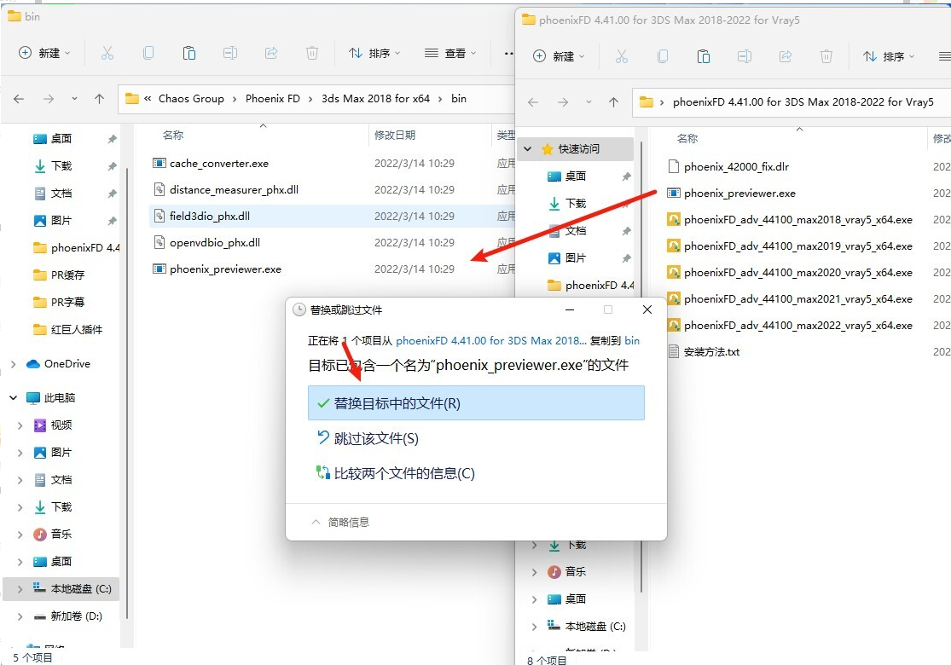Go up one folder in phoenixFD window
This screenshot has width=951, height=665.
point(614,102)
